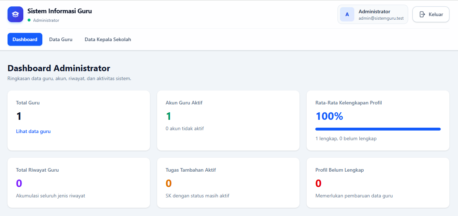This screenshot has width=458, height=216.
Task: Select the Total Riwayat Guru heading
Action: [x=37, y=170]
